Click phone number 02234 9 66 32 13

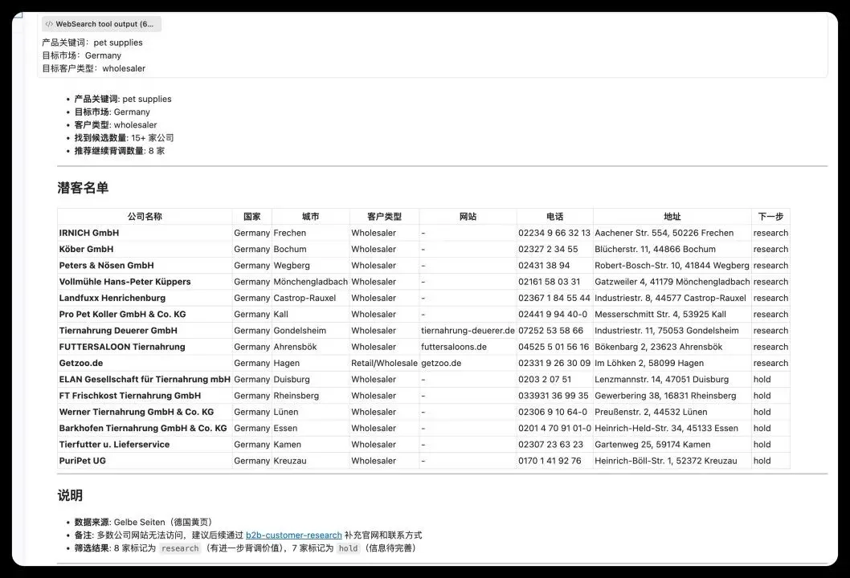pos(554,233)
